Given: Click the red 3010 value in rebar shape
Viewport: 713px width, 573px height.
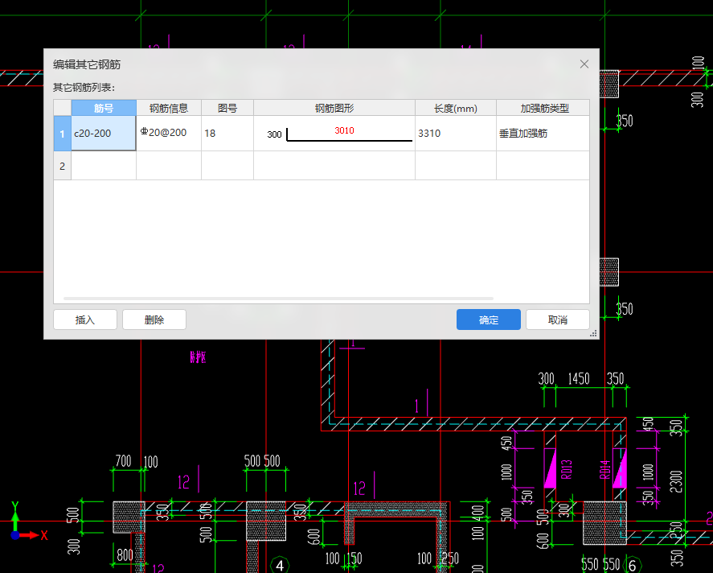Looking at the screenshot, I should (x=344, y=130).
